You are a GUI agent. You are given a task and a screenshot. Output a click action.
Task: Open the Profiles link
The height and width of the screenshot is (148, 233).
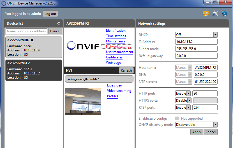coord(112,96)
